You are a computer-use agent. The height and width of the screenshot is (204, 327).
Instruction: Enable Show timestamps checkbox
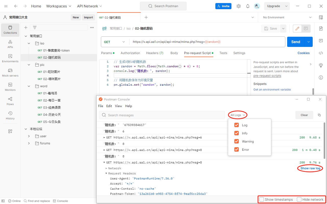pyautogui.click(x=262, y=199)
